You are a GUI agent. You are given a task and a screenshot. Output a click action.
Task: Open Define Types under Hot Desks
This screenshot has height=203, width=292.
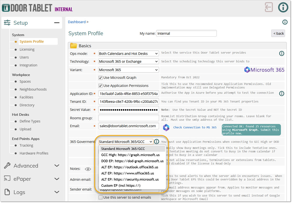[x=30, y=121]
